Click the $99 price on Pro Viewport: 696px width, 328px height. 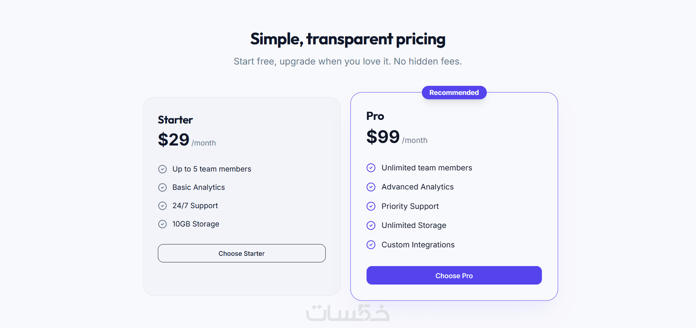pyautogui.click(x=383, y=137)
